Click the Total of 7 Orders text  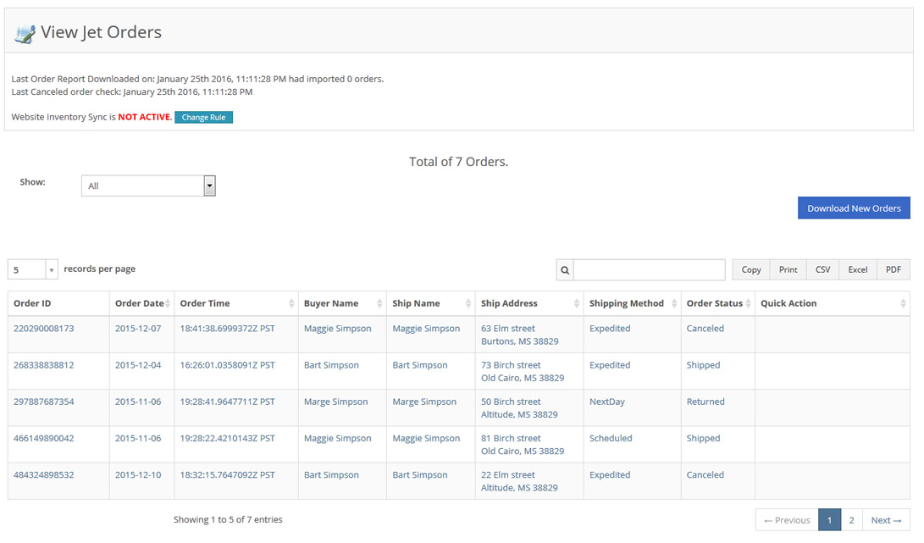[458, 162]
